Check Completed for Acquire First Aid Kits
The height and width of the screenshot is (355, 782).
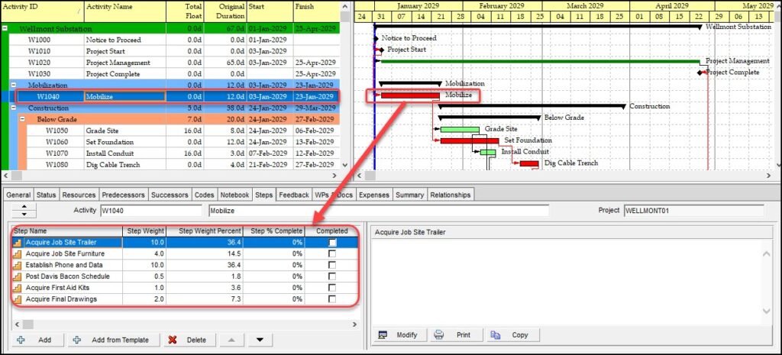click(x=332, y=288)
